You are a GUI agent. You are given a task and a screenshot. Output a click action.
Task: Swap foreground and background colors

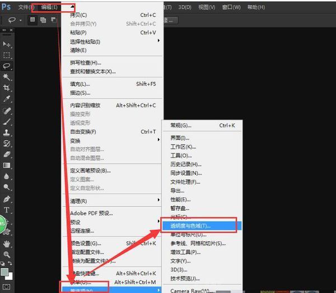click(x=10, y=263)
